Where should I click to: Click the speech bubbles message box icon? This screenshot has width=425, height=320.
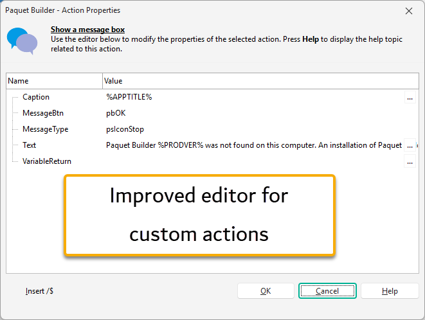tap(23, 40)
